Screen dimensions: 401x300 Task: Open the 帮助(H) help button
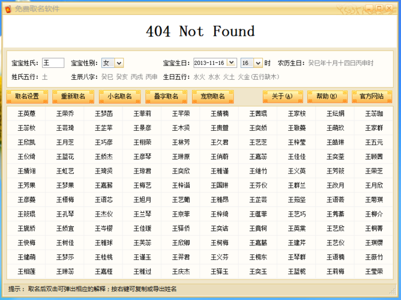coord(327,97)
